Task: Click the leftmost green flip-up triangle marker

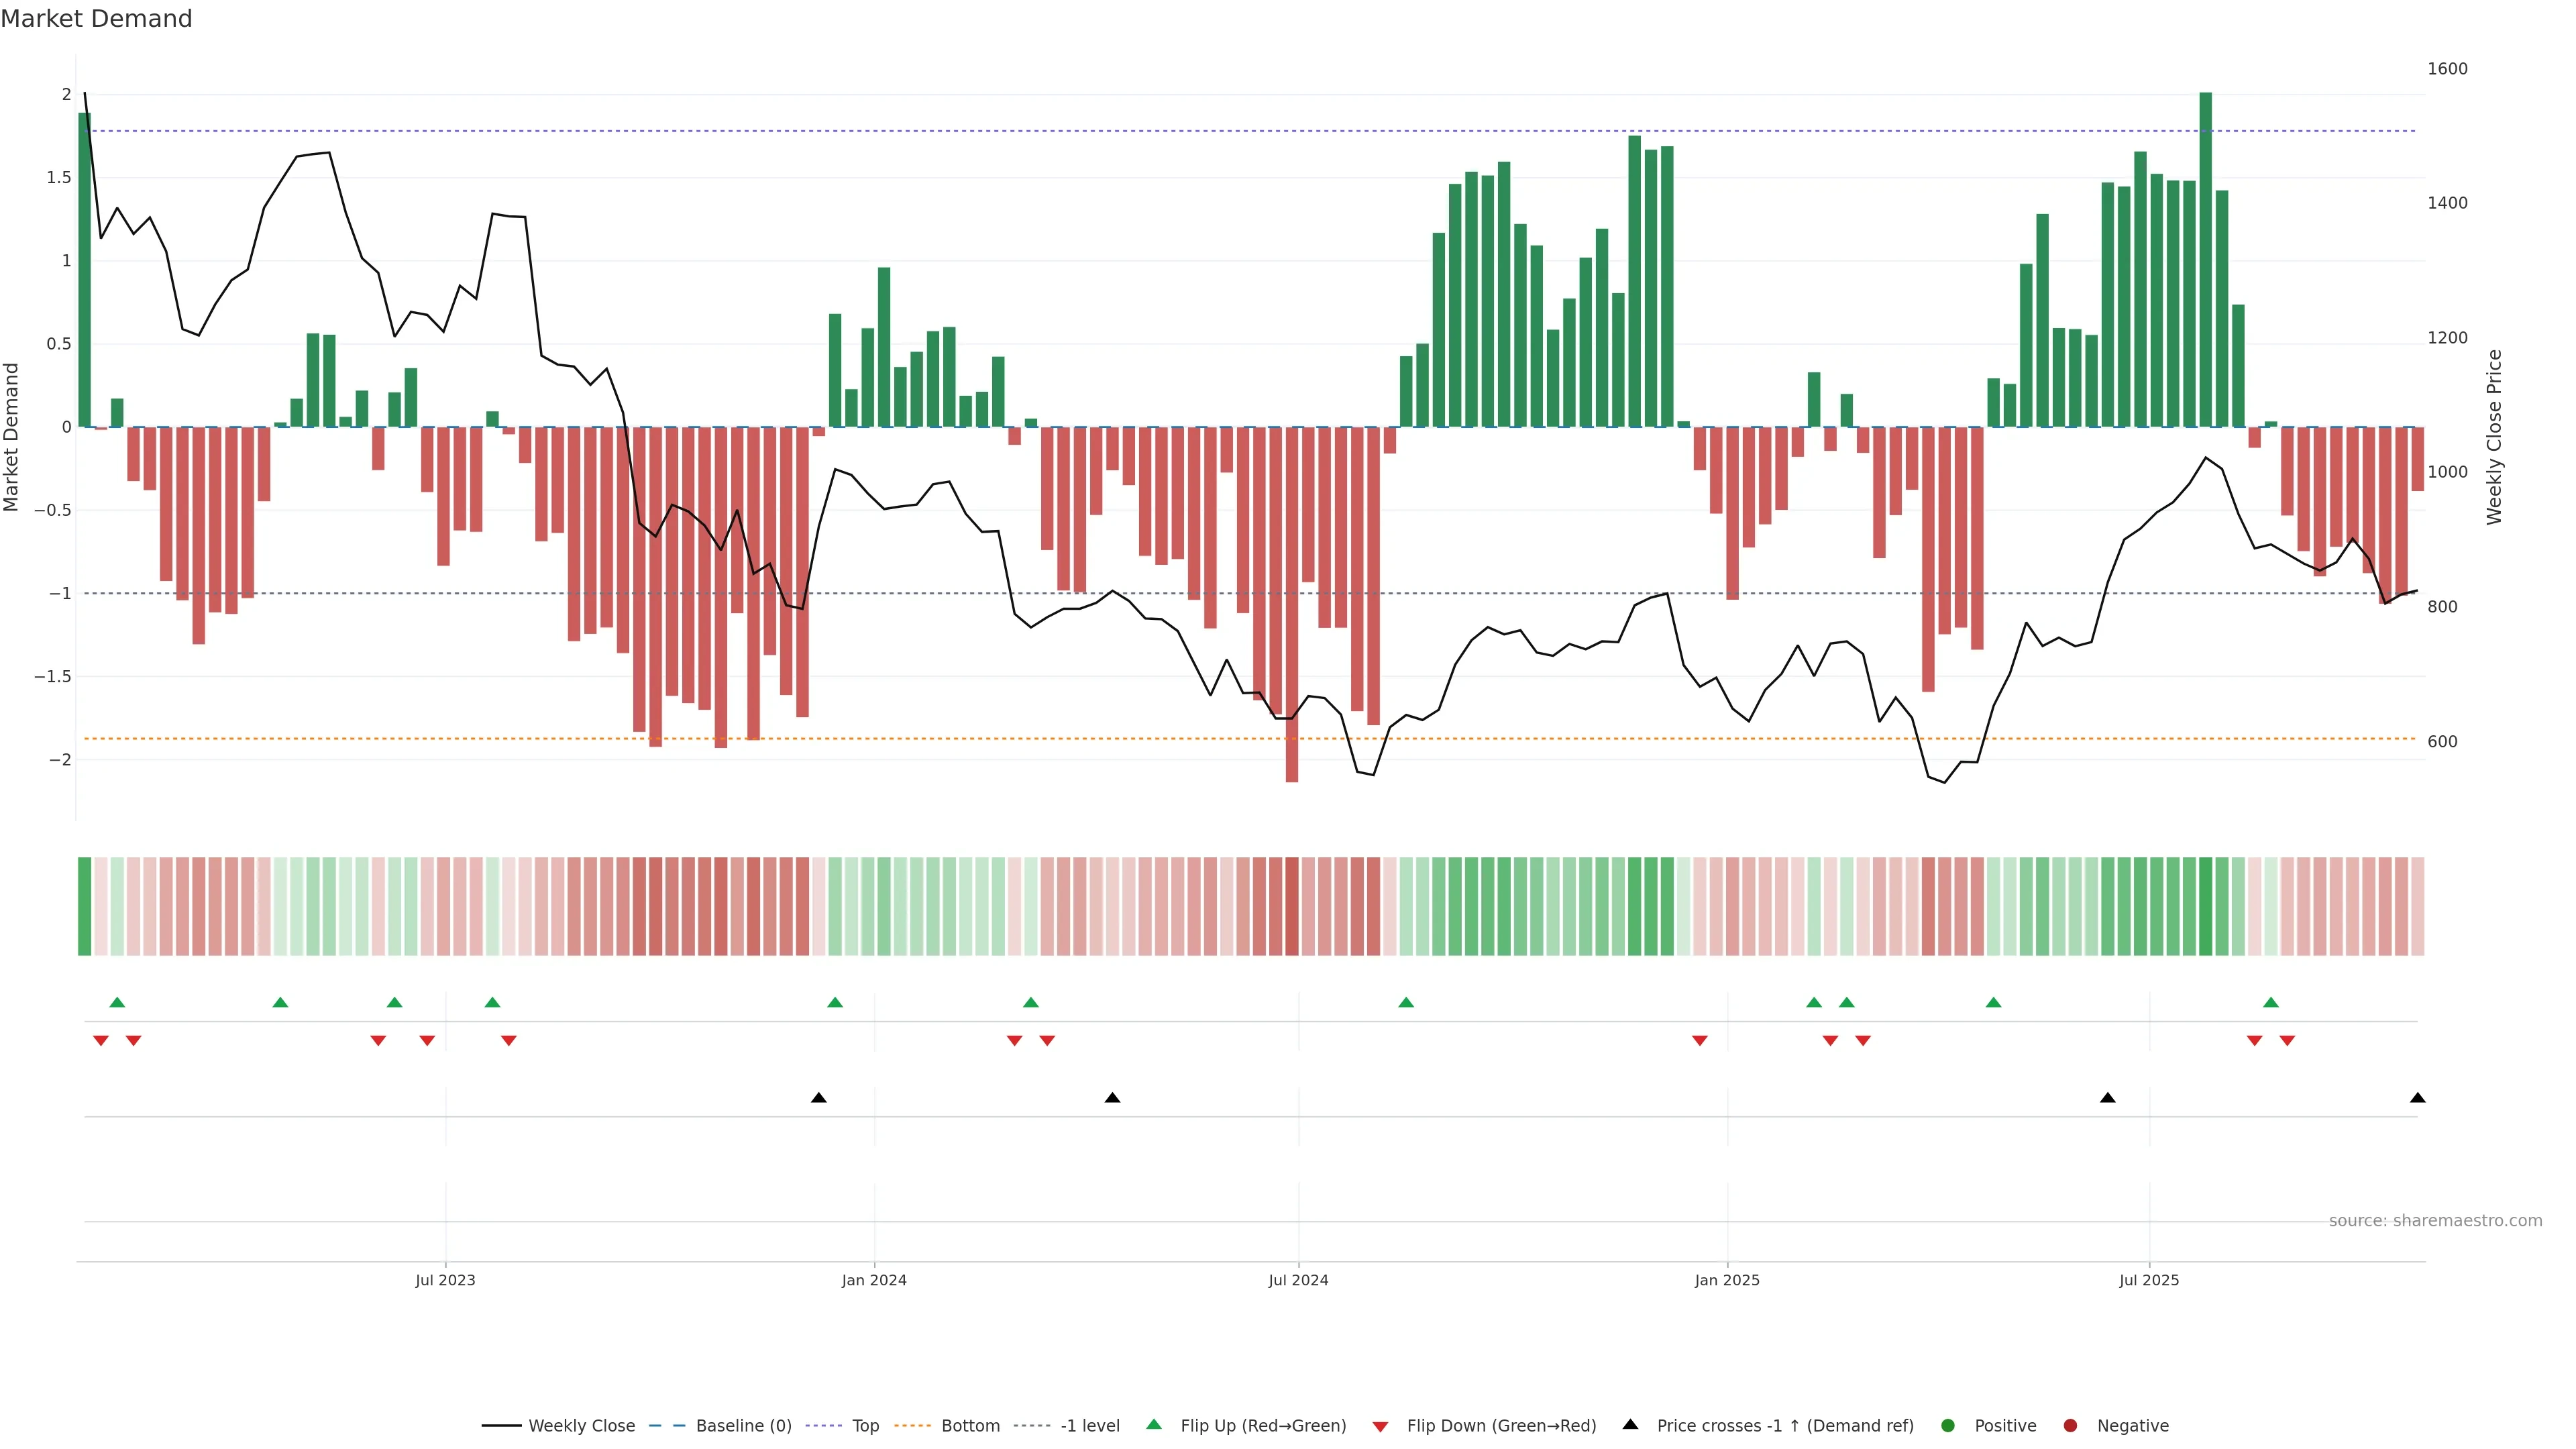Action: coord(117,1003)
